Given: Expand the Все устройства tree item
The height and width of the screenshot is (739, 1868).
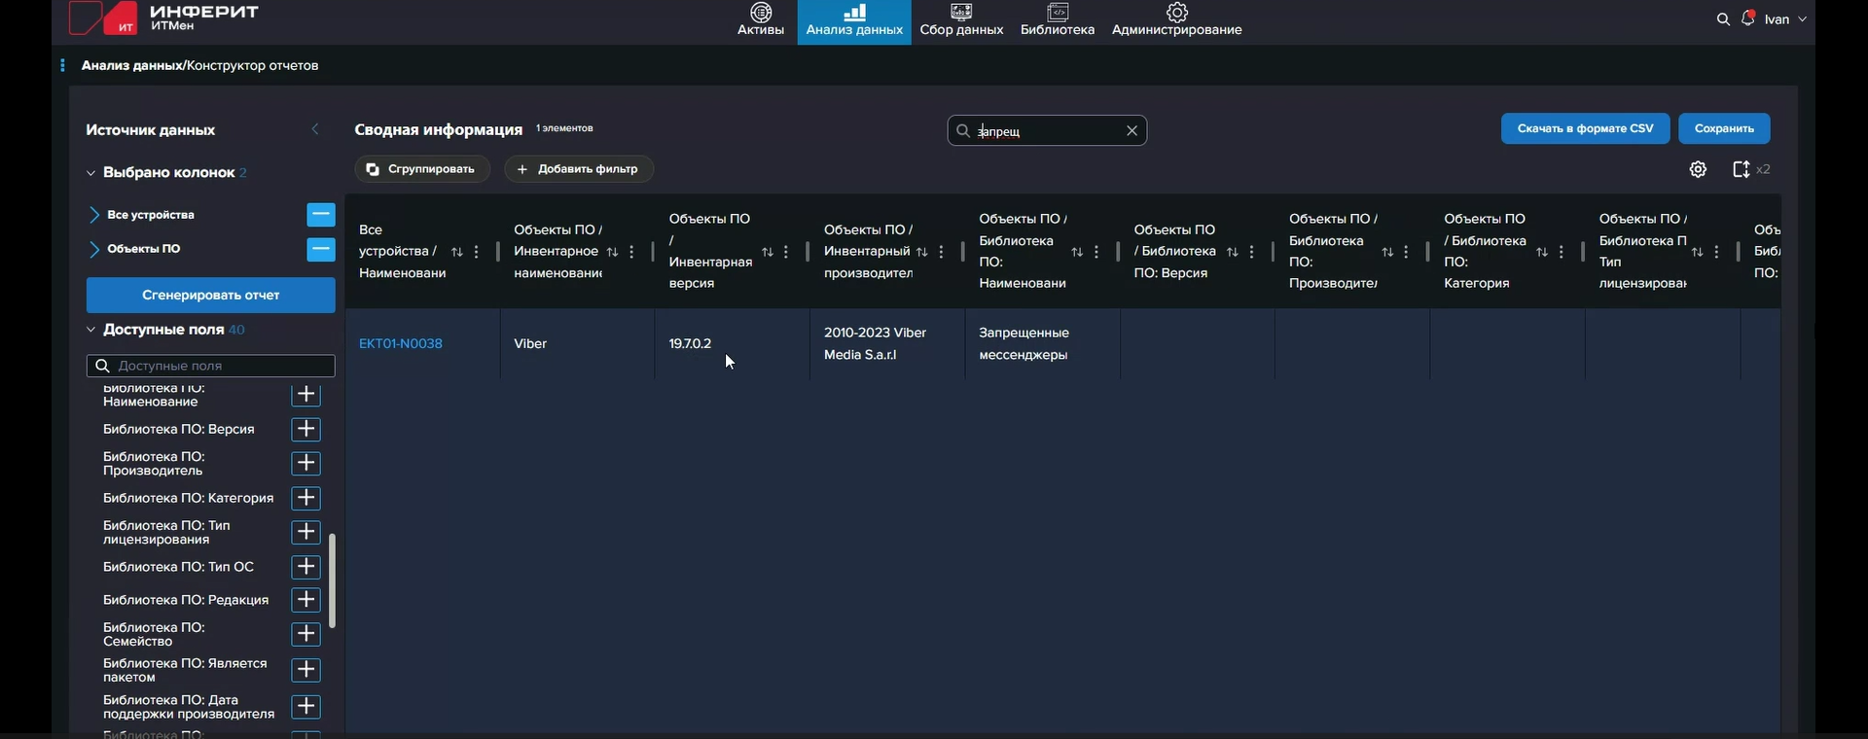Looking at the screenshot, I should point(94,215).
